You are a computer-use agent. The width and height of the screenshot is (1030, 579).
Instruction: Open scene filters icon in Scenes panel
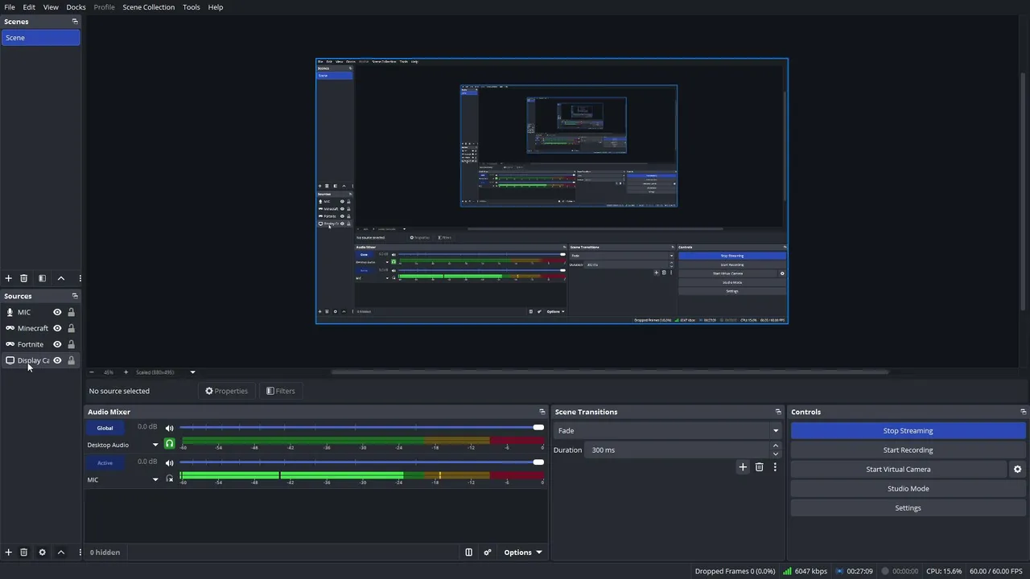42,278
